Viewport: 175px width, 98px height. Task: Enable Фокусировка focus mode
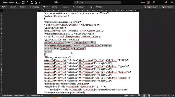pos(129,96)
